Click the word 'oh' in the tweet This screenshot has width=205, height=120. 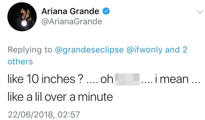(107, 79)
